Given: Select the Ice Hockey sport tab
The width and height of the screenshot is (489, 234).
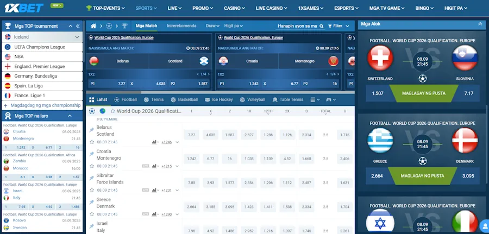Looking at the screenshot, I should (218, 100).
